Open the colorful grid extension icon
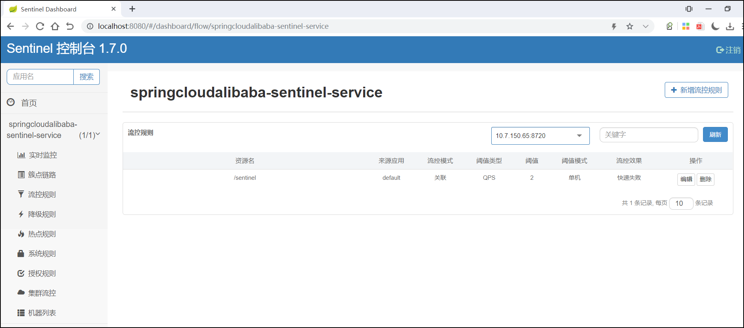 click(686, 26)
